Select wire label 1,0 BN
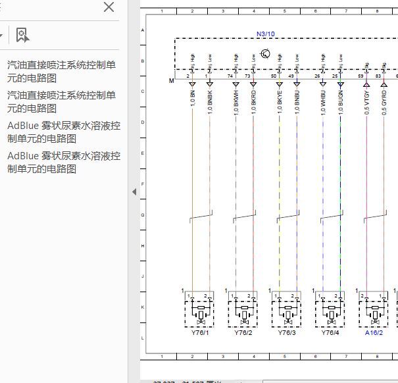This screenshot has height=383, width=398. pos(192,99)
